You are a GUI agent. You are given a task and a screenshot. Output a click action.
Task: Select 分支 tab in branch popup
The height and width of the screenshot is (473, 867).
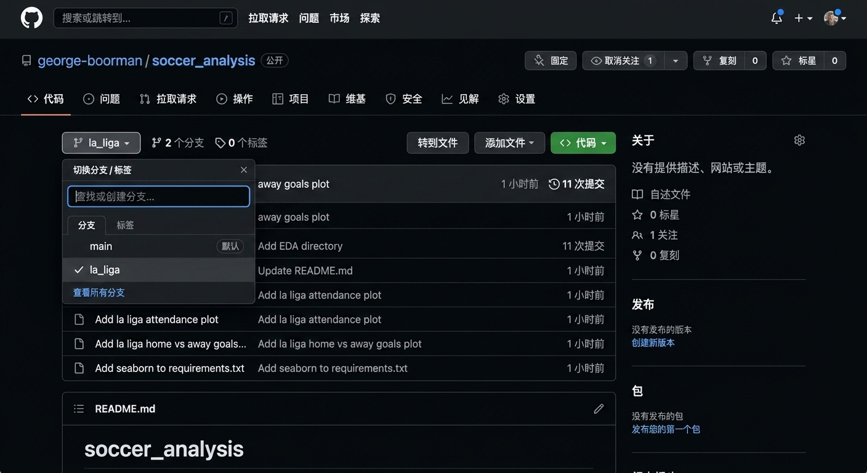click(x=87, y=225)
